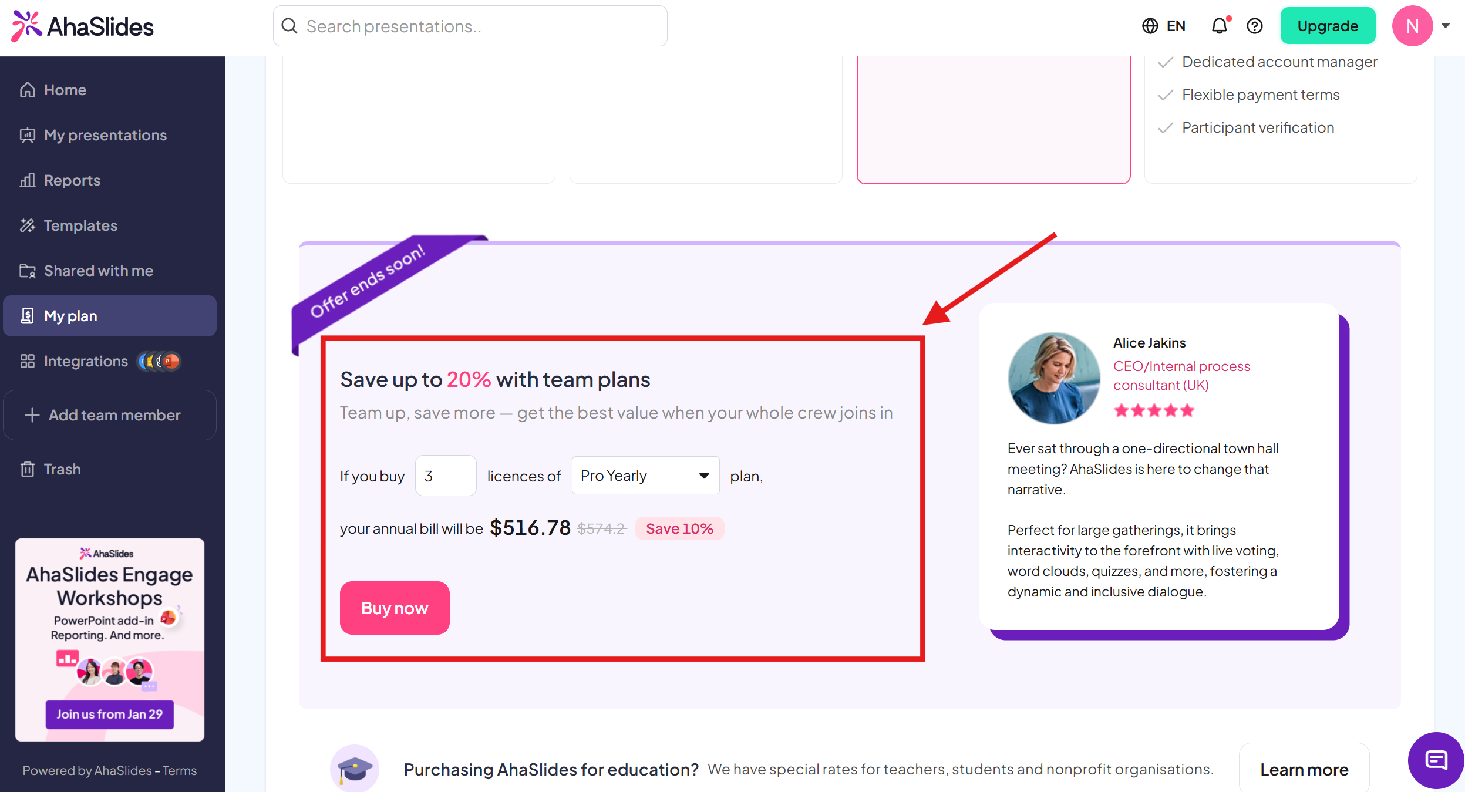Go to My presentations in sidebar
This screenshot has width=1465, height=792.
[x=105, y=135]
